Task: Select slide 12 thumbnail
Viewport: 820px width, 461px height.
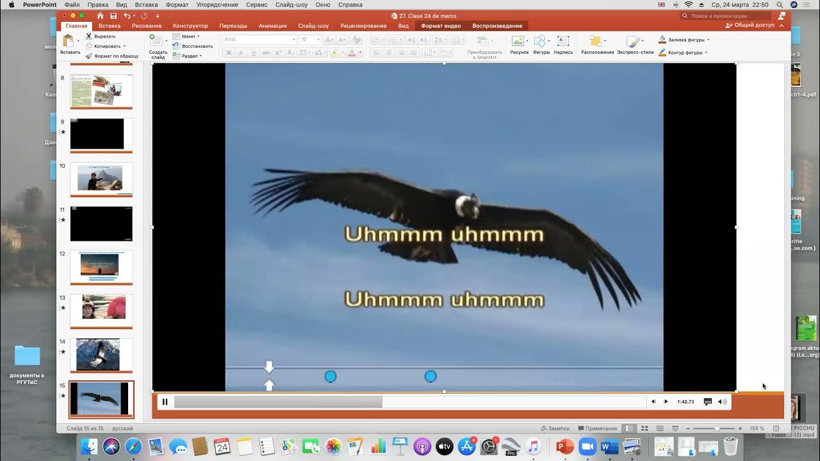Action: (101, 267)
